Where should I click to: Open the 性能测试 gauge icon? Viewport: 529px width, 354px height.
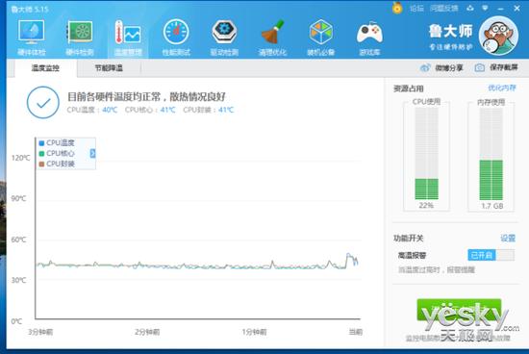(x=176, y=38)
